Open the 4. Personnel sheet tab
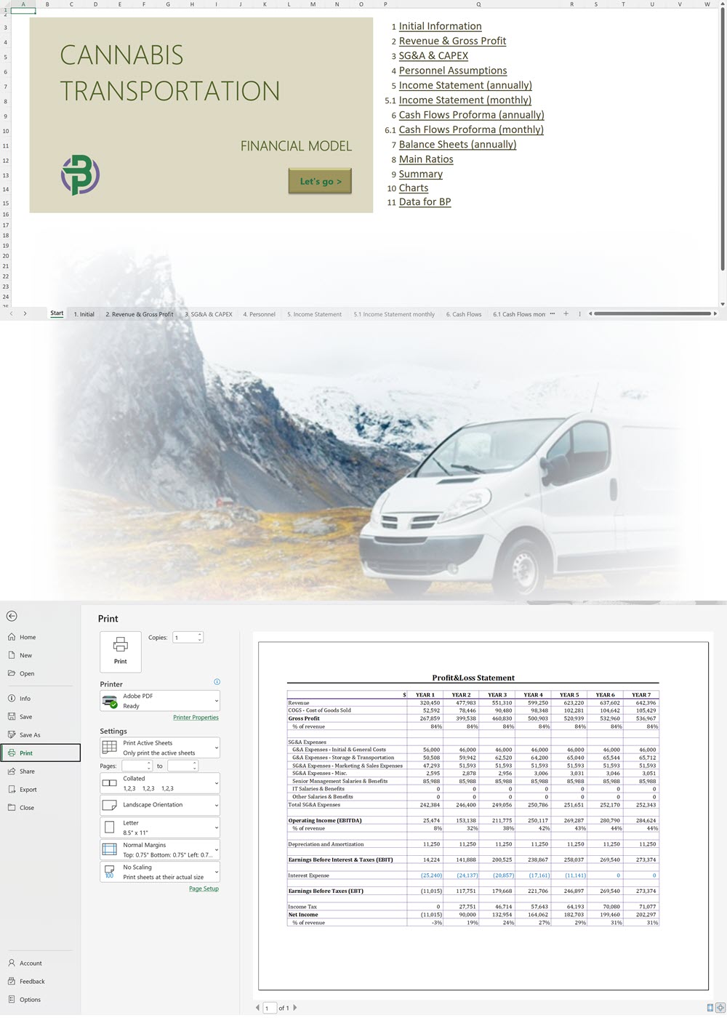This screenshot has height=1018, width=727. coord(259,314)
